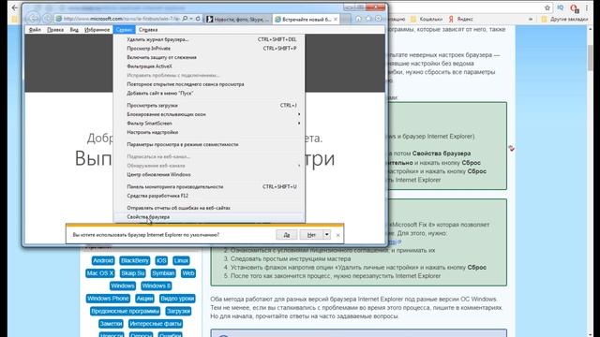
Task: Select Отправлять отчеты об ошибках на веб-сайтах
Action: tap(209, 208)
